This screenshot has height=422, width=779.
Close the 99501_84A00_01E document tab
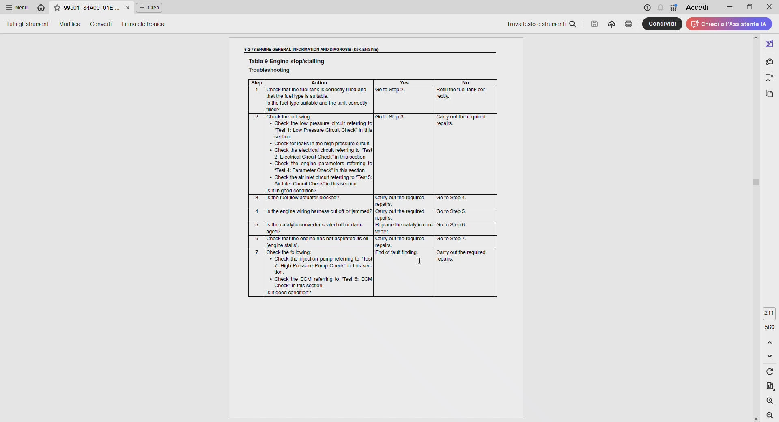128,8
